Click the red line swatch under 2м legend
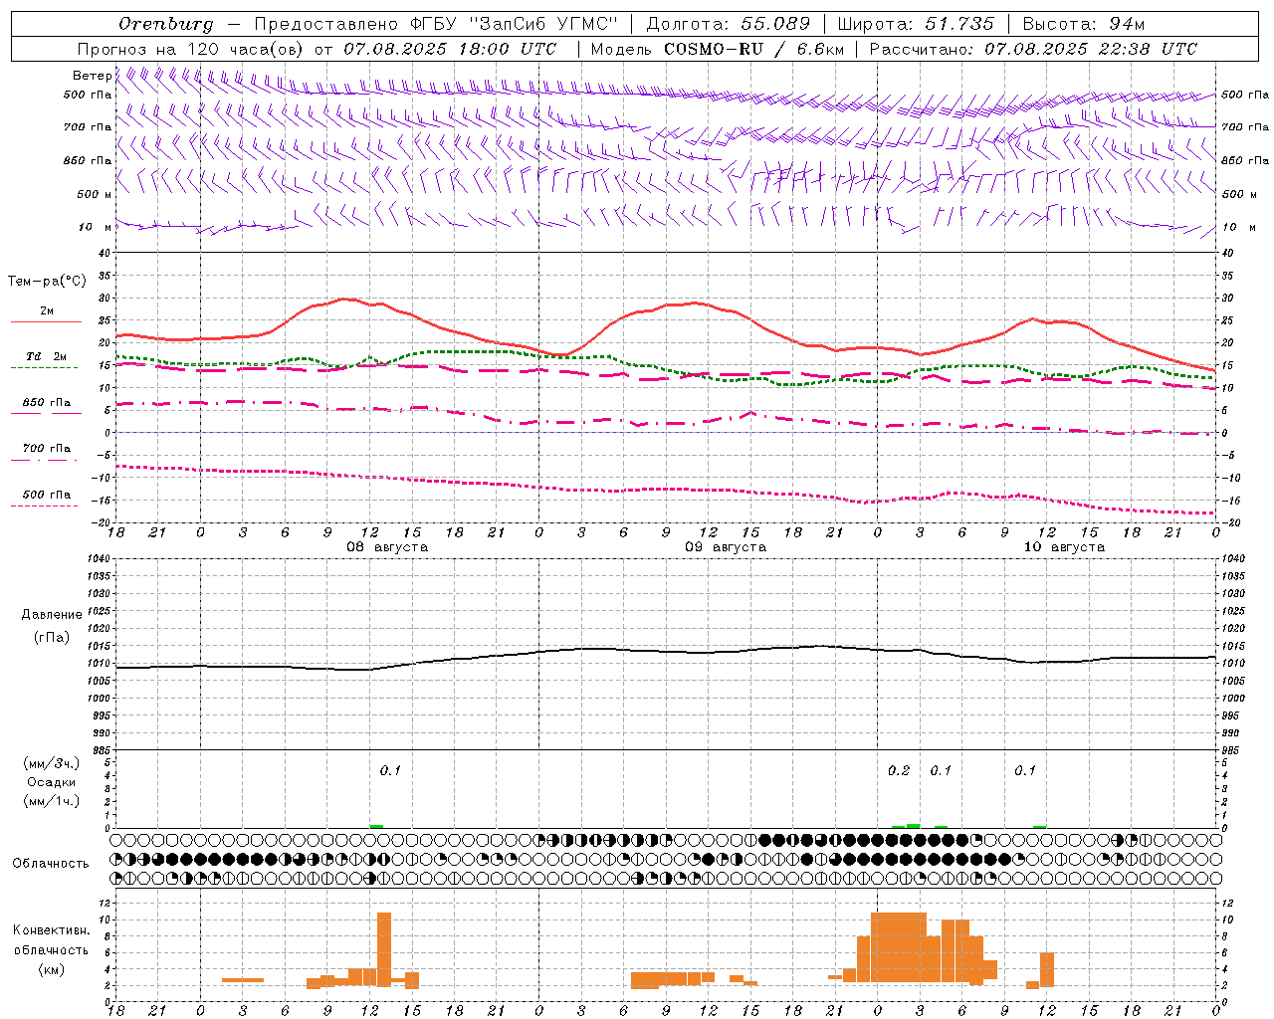 click(x=46, y=321)
